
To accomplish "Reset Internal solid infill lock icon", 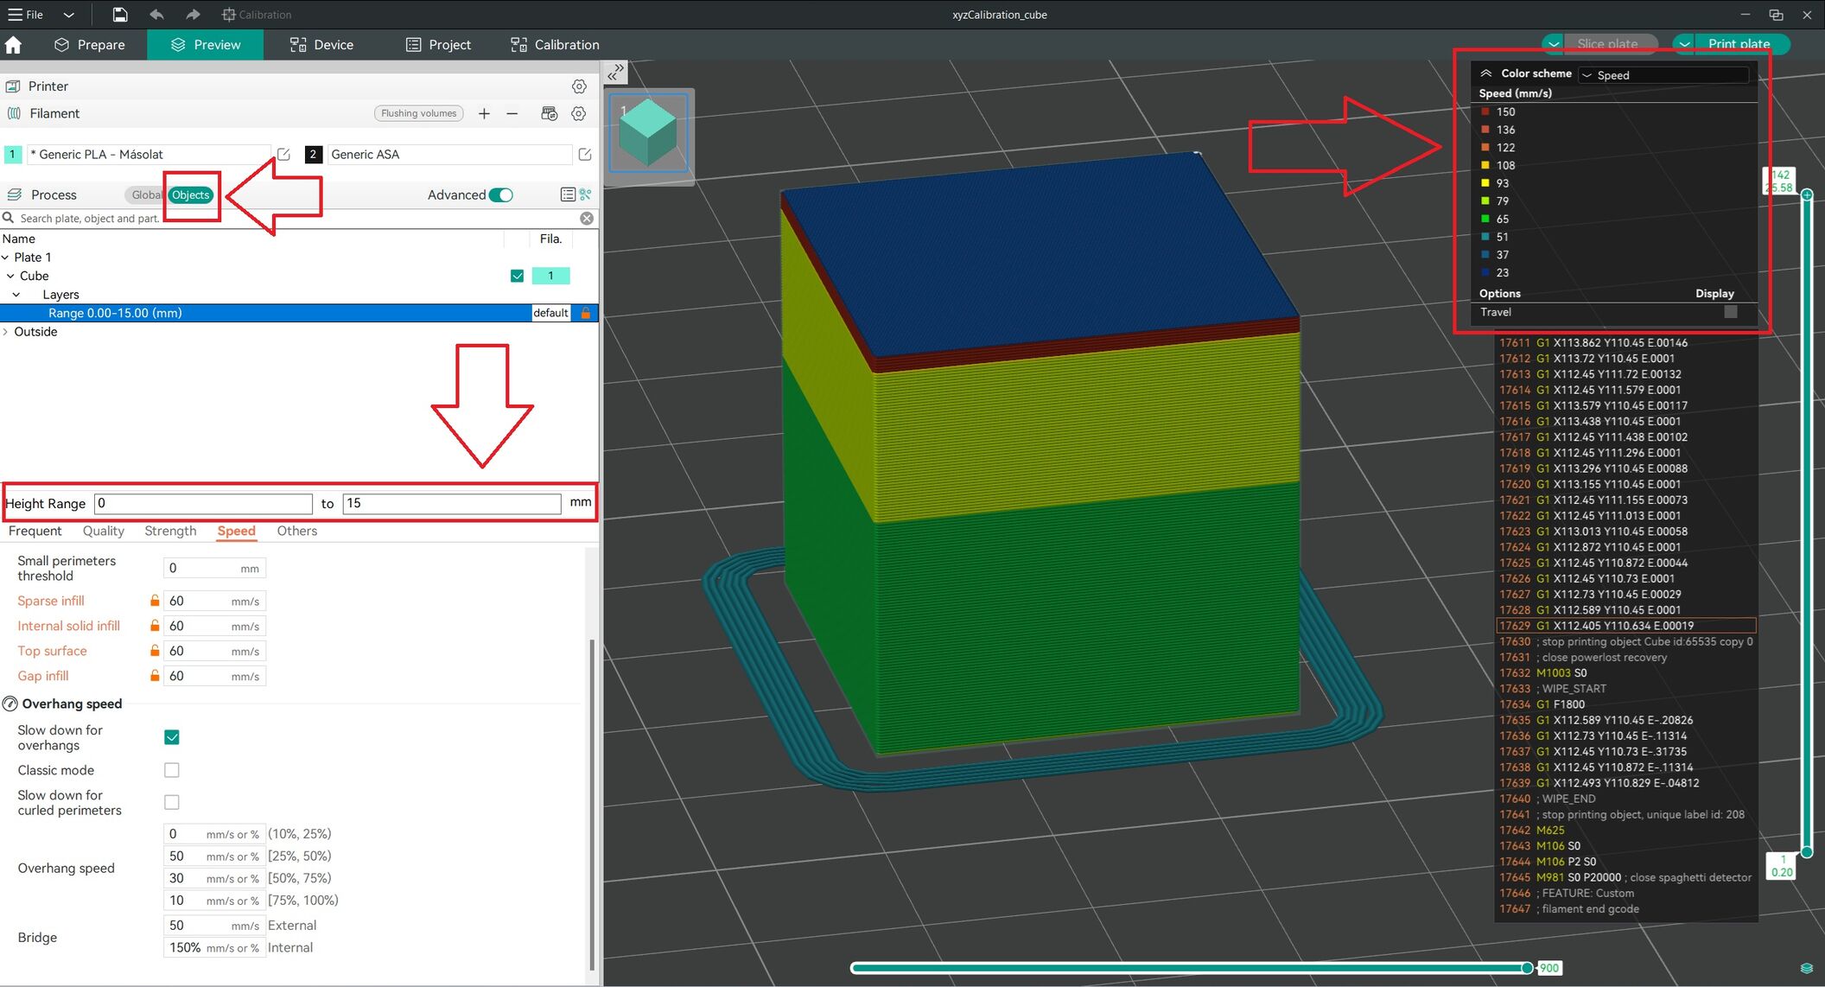I will tap(155, 626).
